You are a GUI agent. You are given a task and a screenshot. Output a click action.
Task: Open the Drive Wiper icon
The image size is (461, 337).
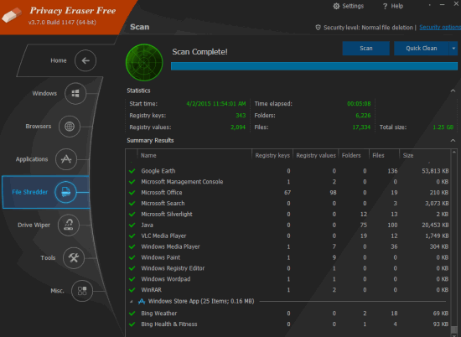69,225
